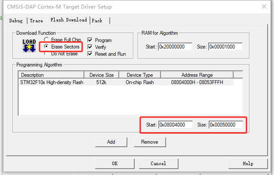Close the Target Driver Setup dialog
The width and height of the screenshot is (274, 175).
263,7
